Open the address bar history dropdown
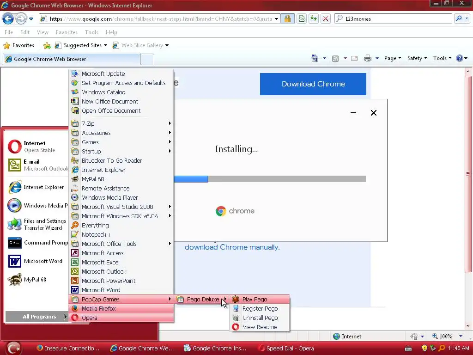The width and height of the screenshot is (473, 355). click(276, 18)
